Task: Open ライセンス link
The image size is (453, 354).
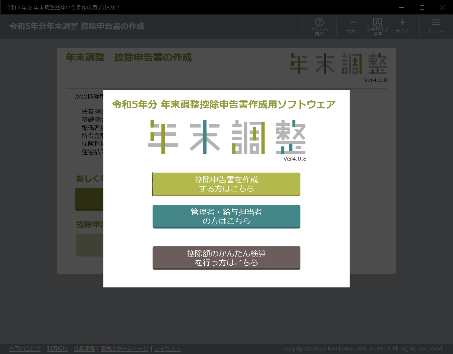Action: [167, 349]
